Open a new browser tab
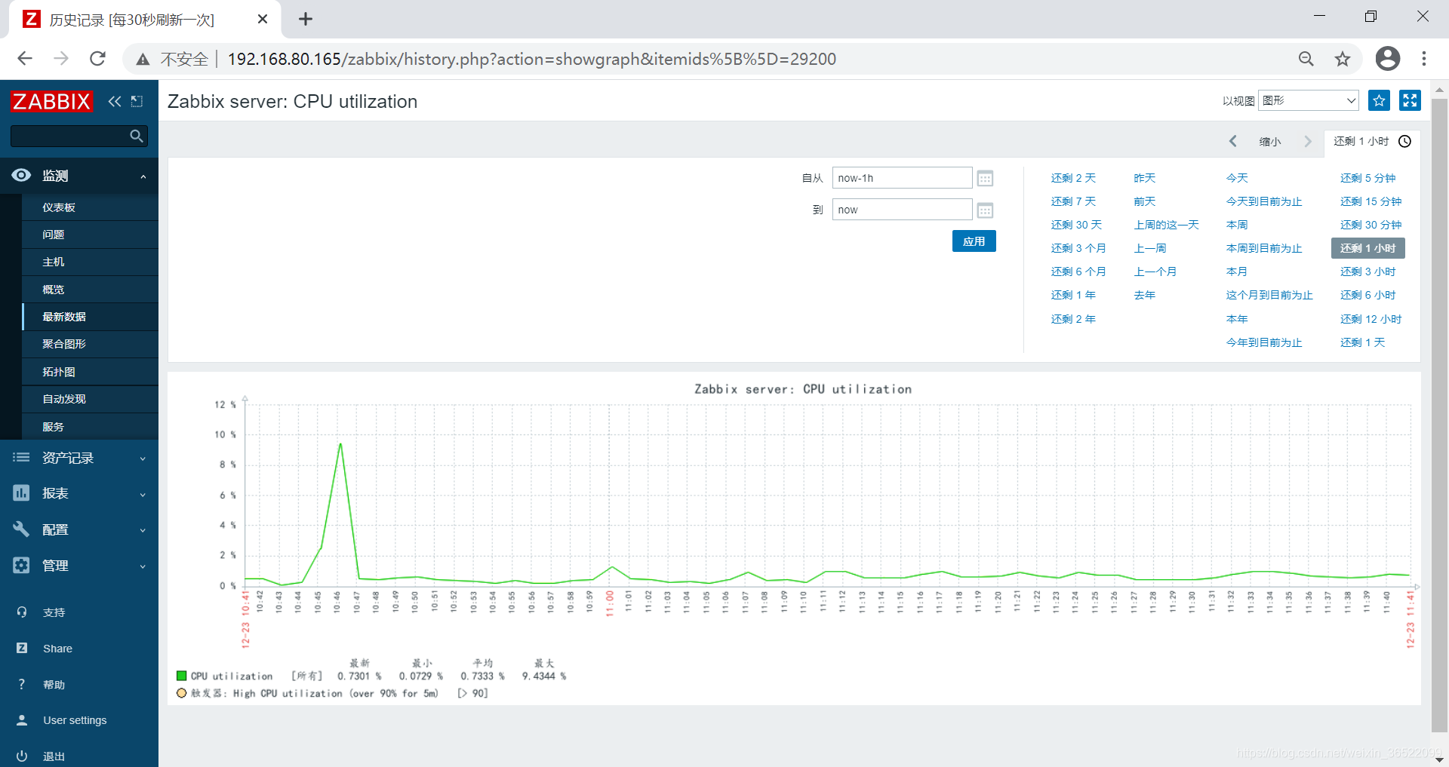 (305, 19)
